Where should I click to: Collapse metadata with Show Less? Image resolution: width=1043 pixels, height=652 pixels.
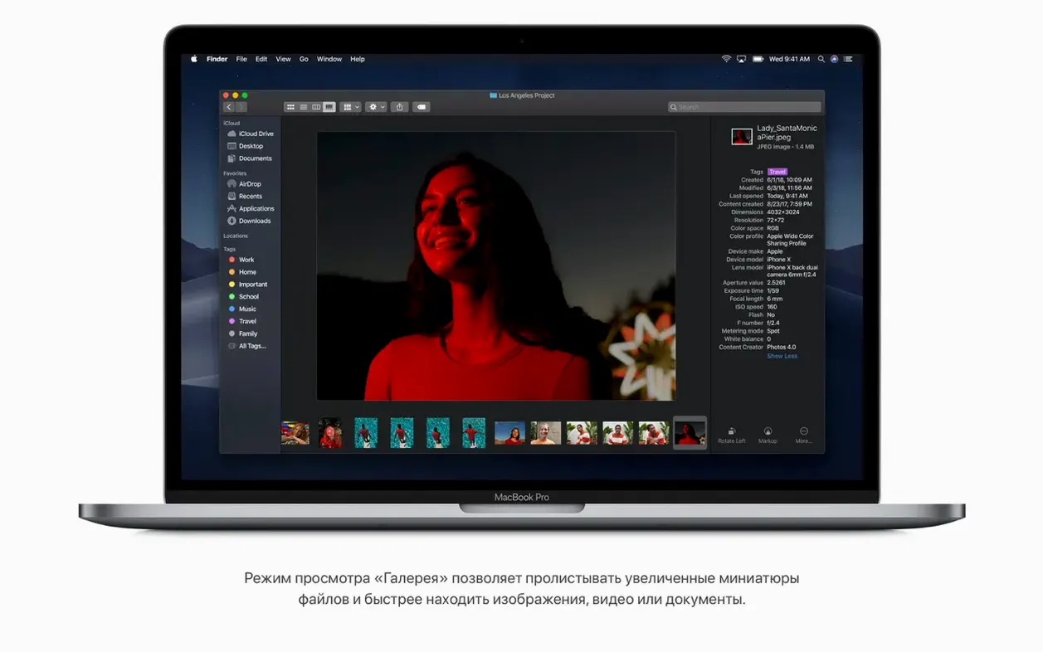(782, 356)
